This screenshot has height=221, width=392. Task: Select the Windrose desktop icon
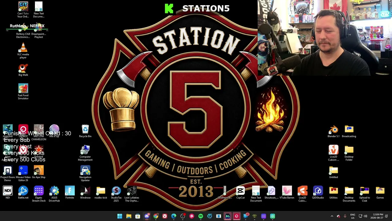coord(85,192)
